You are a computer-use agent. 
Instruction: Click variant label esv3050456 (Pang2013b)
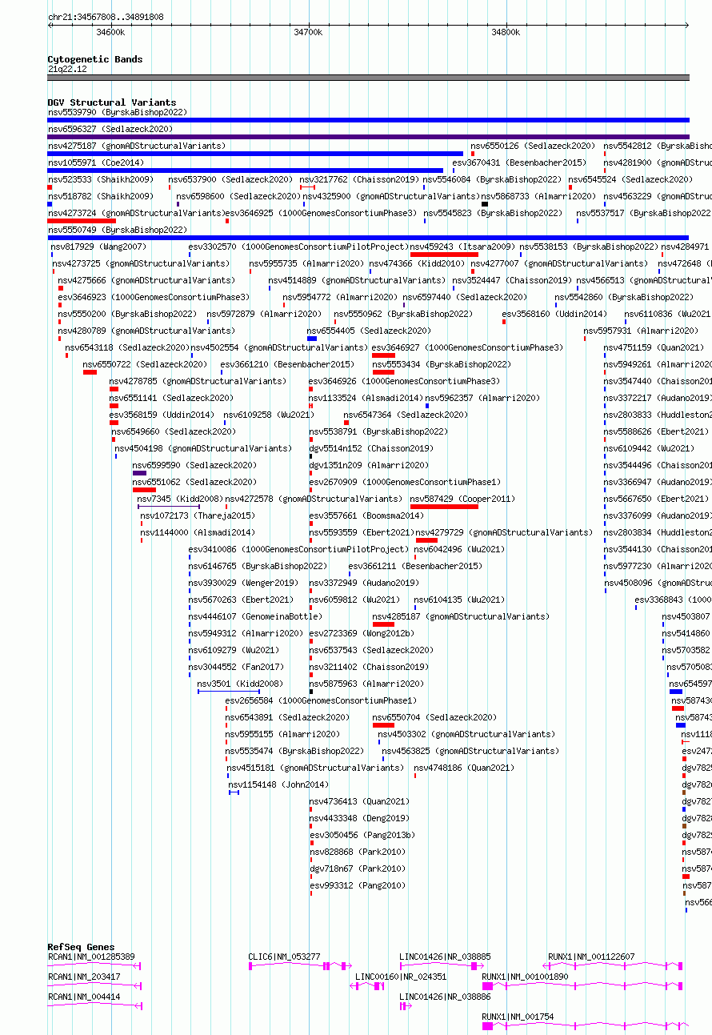click(362, 835)
